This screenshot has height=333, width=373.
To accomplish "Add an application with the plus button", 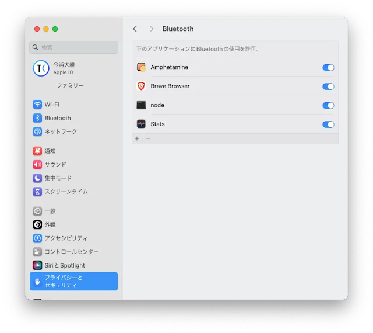I will pos(137,138).
